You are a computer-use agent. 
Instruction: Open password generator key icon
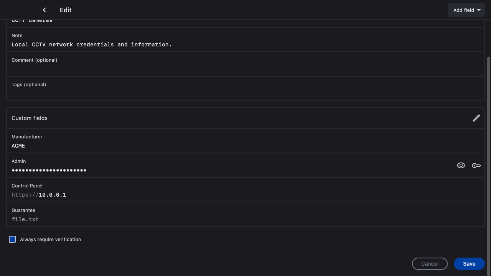[476, 166]
